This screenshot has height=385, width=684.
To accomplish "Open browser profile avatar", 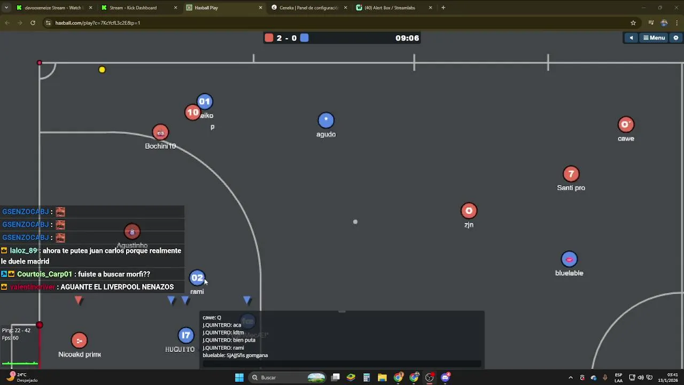I will tap(664, 23).
